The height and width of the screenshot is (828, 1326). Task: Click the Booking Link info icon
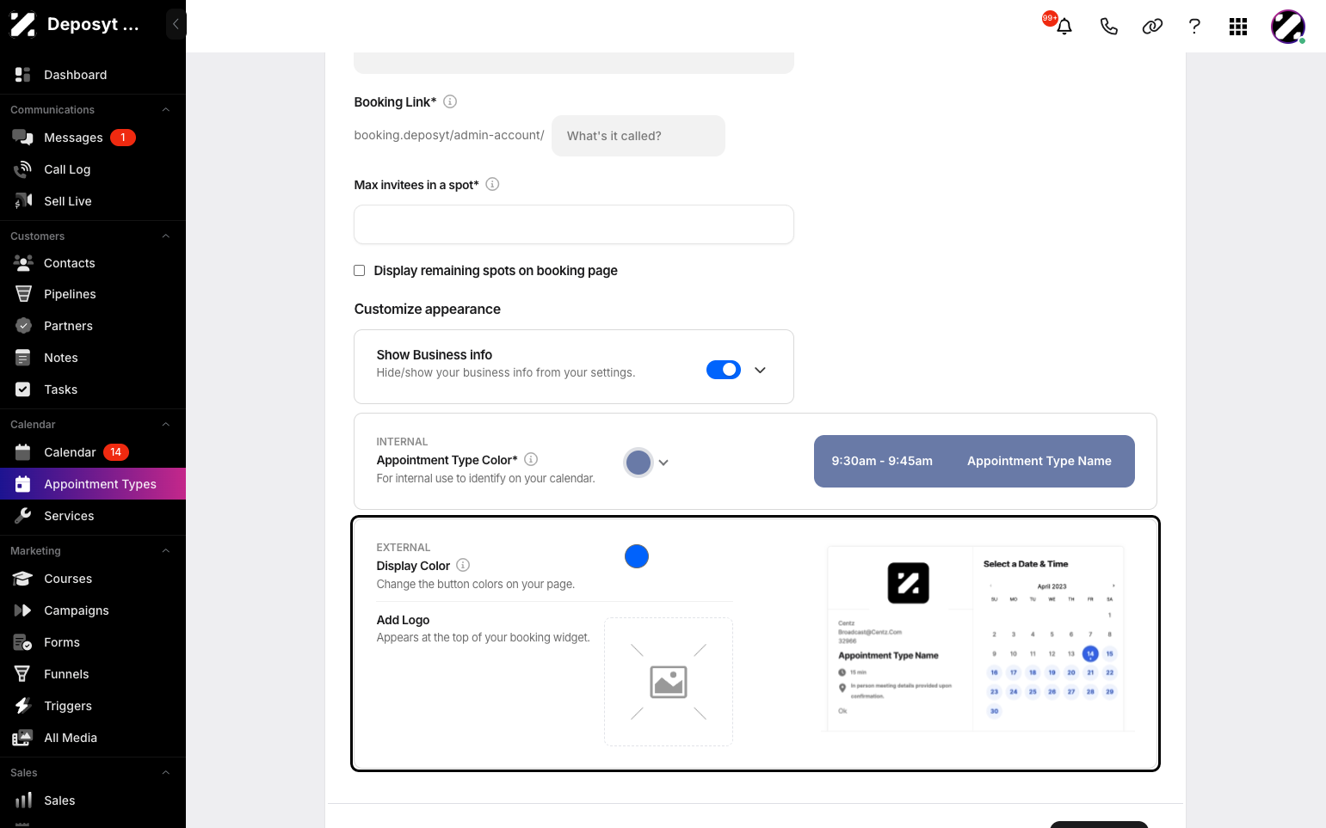[x=450, y=101]
